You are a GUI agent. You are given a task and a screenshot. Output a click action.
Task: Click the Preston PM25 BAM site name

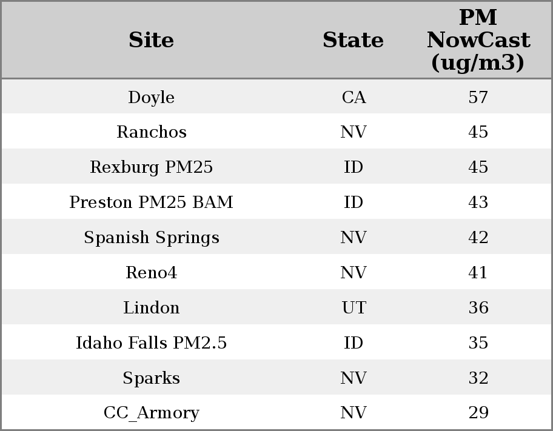[x=151, y=202]
